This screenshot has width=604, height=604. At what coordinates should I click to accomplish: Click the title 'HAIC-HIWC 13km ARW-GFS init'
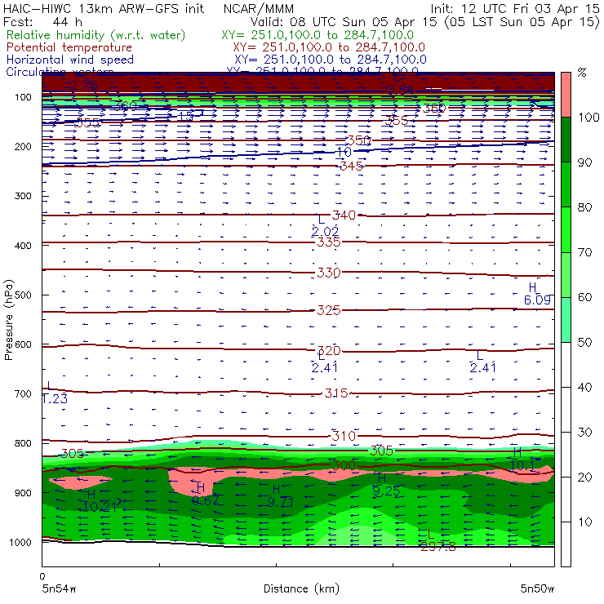click(104, 9)
